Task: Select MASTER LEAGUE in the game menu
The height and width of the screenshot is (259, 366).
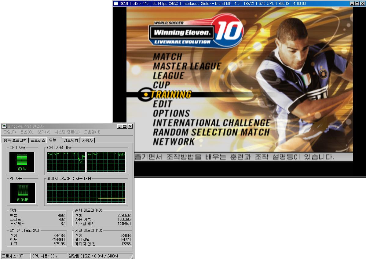Action: [187, 66]
